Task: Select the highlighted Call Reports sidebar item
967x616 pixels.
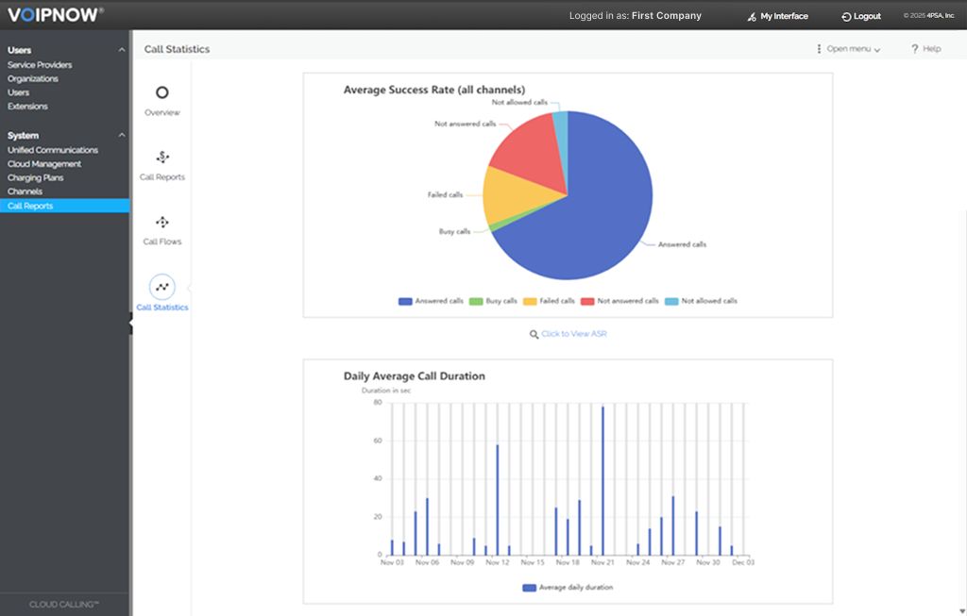Action: [65, 206]
